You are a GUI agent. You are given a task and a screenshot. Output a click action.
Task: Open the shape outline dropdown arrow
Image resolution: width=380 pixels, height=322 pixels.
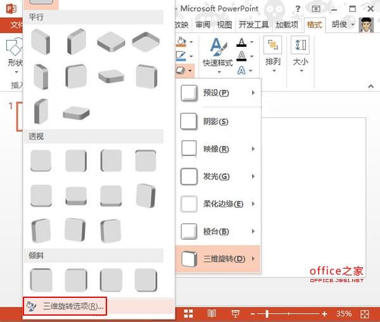(191, 56)
